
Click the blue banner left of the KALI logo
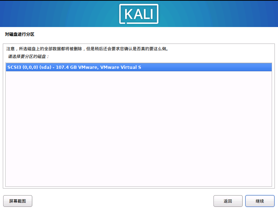[59, 14]
